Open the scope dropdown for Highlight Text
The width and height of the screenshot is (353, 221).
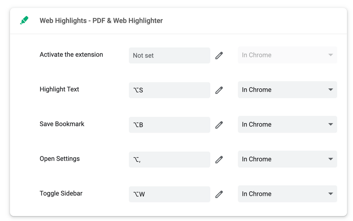click(287, 90)
